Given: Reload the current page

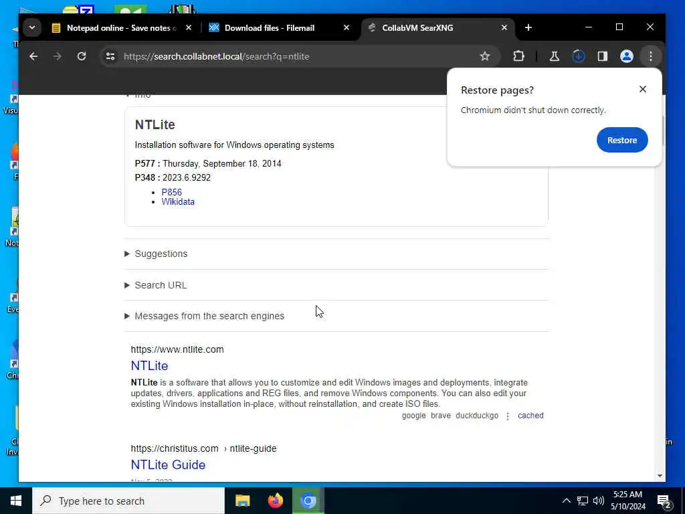Looking at the screenshot, I should [81, 56].
